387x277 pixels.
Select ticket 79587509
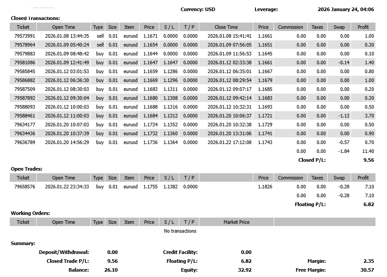pyautogui.click(x=25, y=89)
